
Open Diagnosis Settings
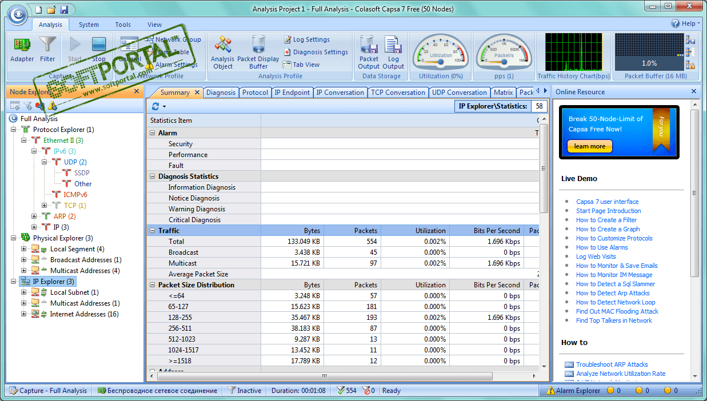coord(316,52)
